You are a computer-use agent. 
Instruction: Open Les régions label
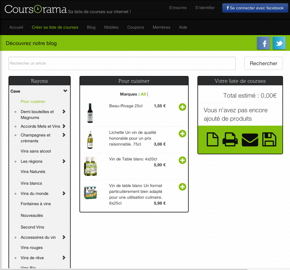coord(31,161)
